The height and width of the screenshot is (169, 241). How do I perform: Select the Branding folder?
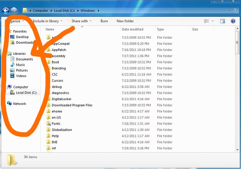pos(59,68)
